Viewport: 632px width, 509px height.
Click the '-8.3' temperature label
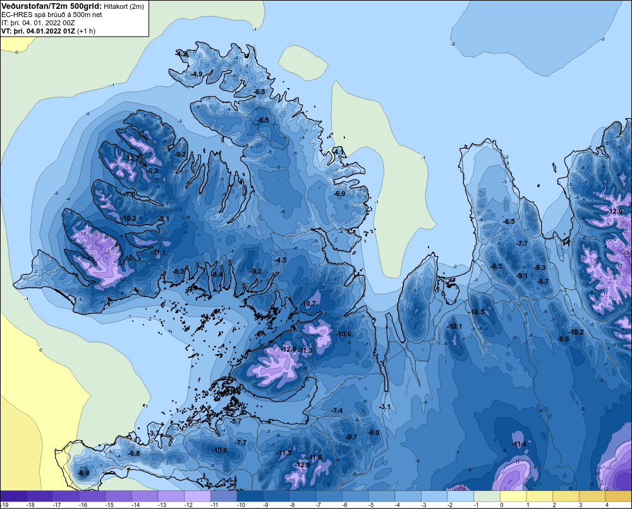coord(540,267)
